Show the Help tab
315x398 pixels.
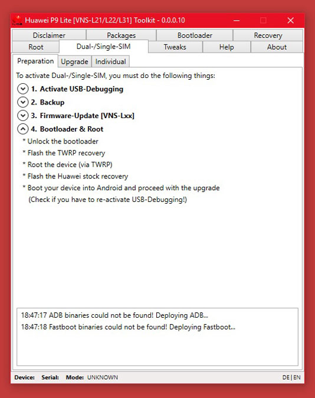[227, 47]
